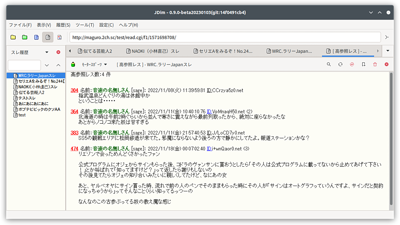Click response number 364 link

tap(74, 112)
